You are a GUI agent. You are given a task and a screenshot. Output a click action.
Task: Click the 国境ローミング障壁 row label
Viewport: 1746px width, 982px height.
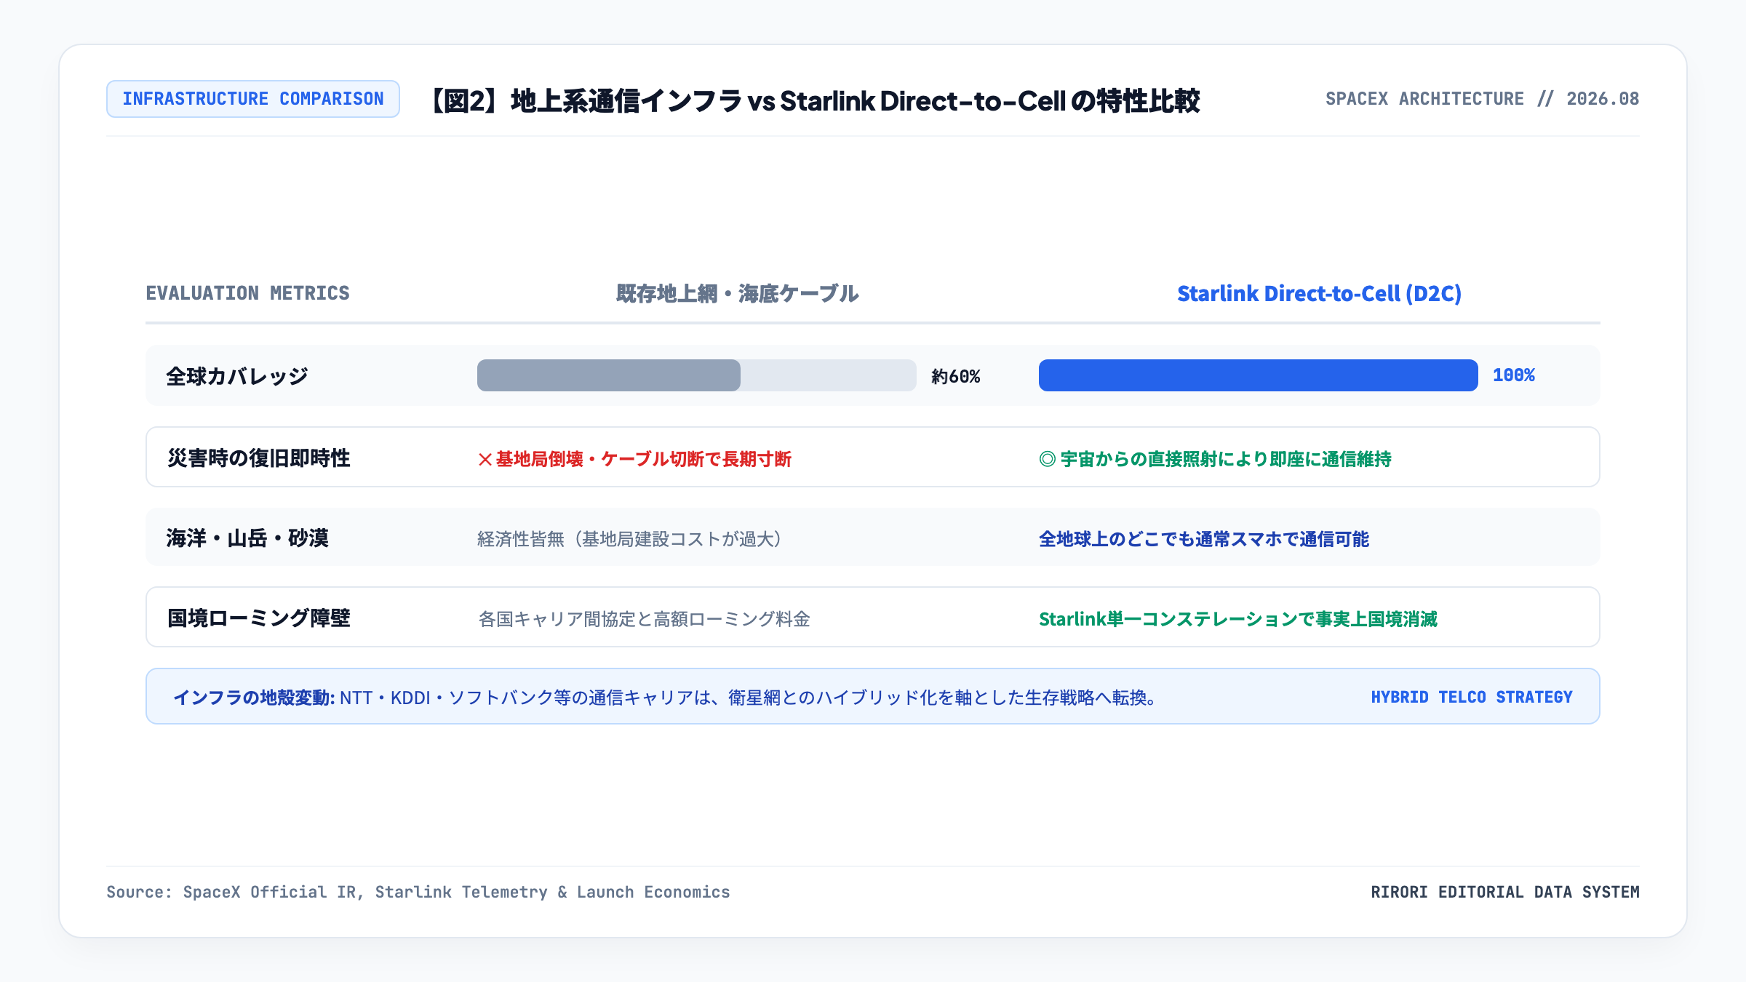[259, 618]
